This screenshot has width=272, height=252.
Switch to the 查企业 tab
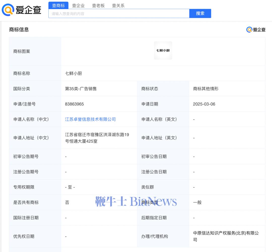pos(78,6)
